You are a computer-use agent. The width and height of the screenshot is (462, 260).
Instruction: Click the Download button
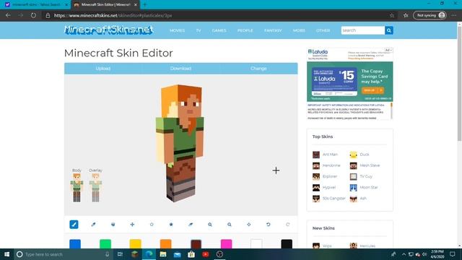(180, 69)
